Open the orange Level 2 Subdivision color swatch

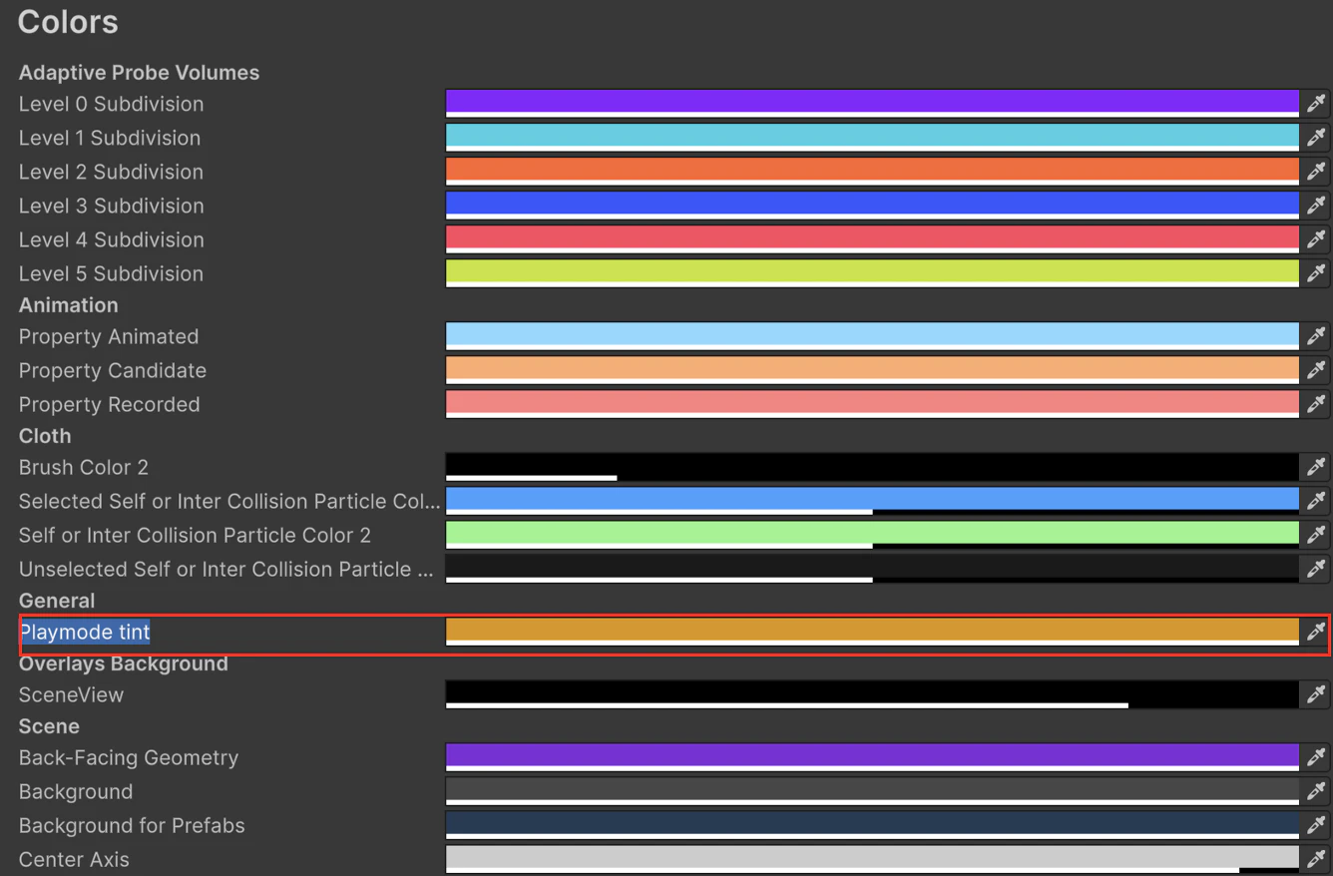pos(872,172)
